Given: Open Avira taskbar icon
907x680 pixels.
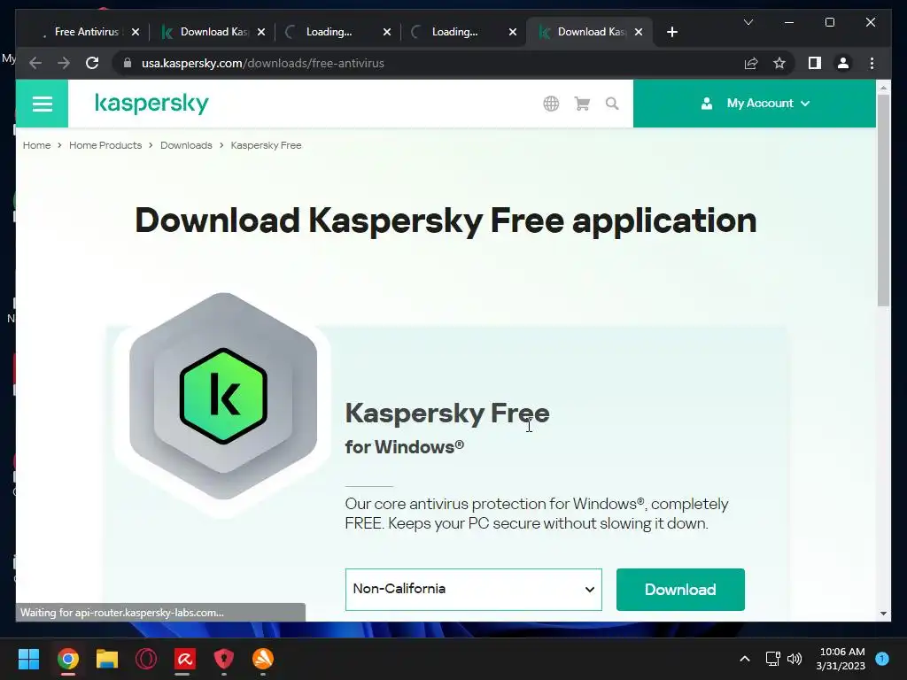Looking at the screenshot, I should tap(185, 659).
